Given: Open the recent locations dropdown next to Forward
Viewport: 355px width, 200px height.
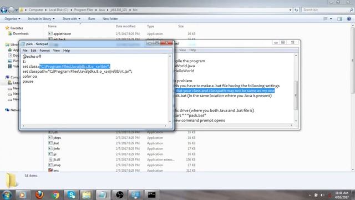Looking at the screenshot, I should [16, 10].
